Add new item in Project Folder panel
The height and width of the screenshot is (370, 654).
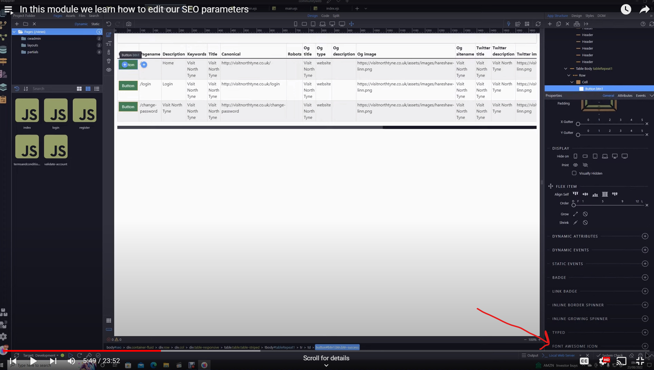click(17, 24)
